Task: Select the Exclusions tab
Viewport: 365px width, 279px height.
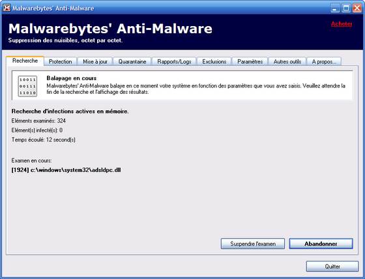Action: 214,62
